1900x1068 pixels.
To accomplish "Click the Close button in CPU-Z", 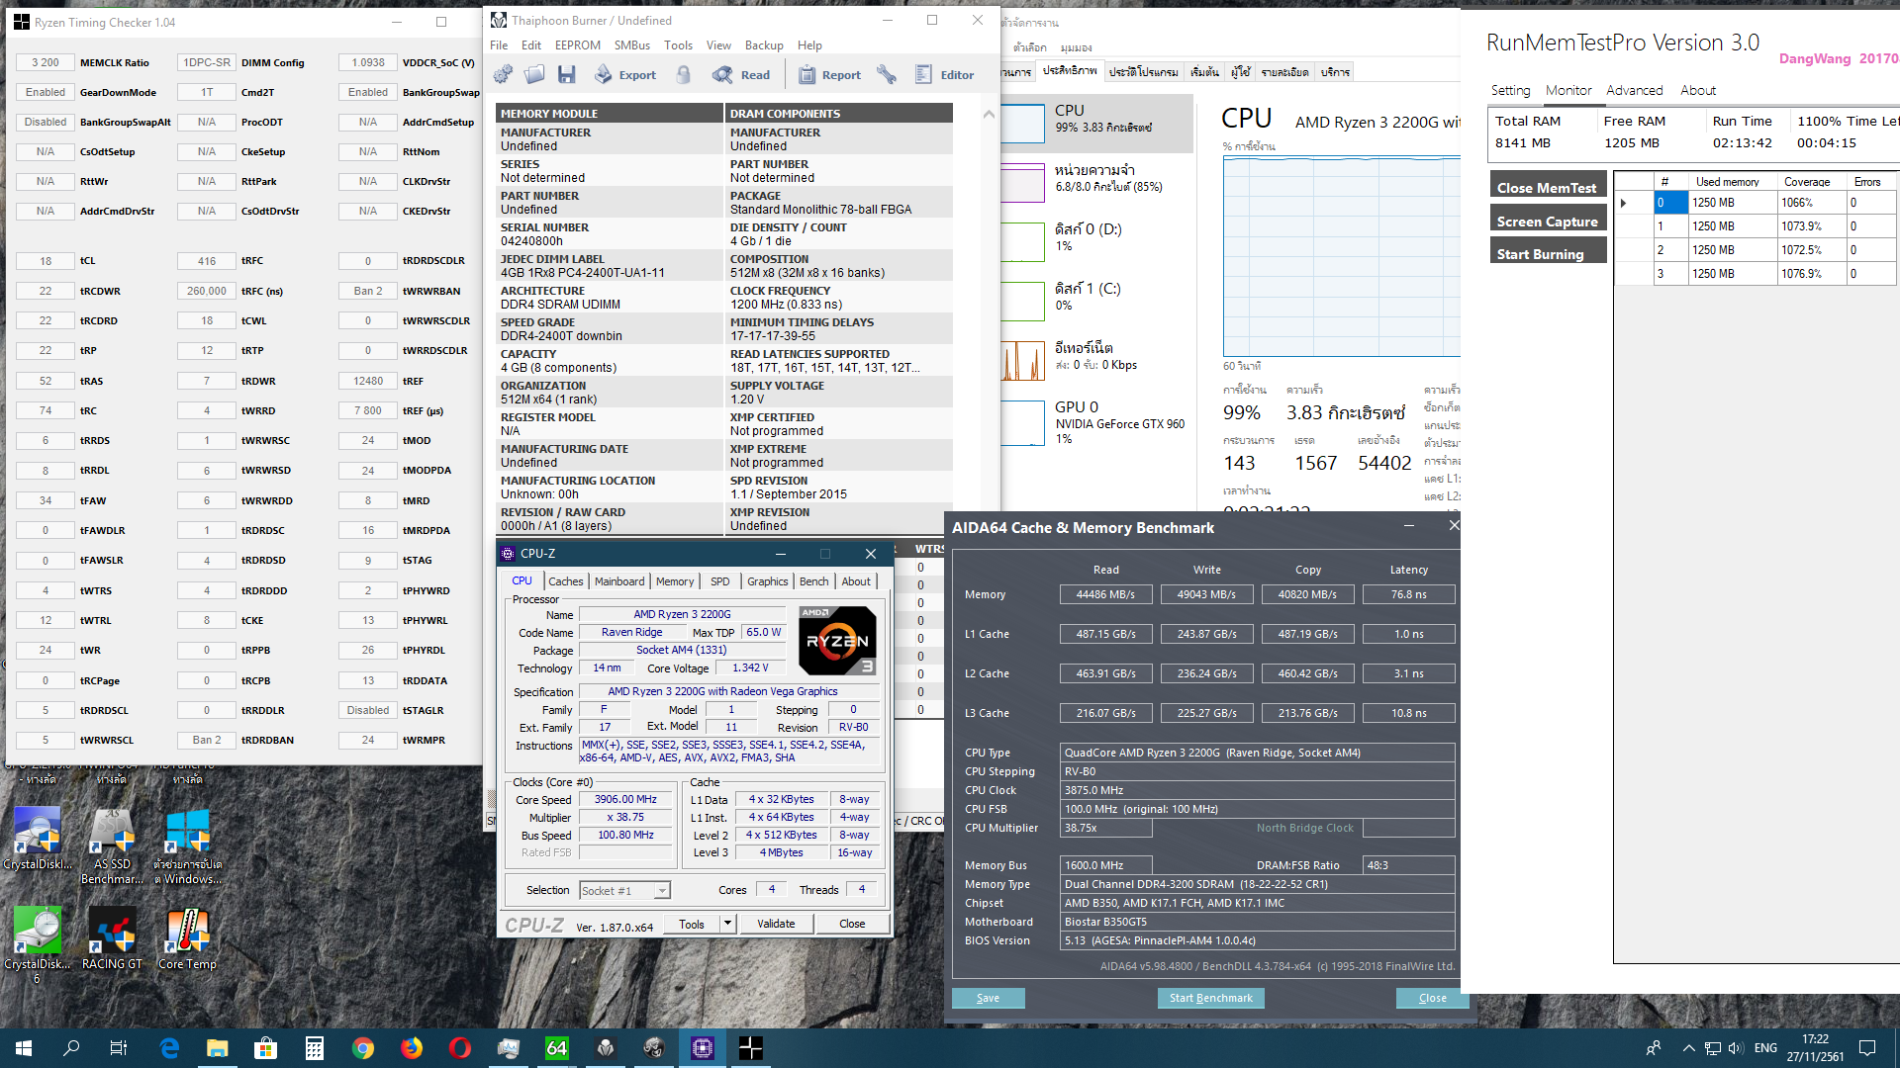I will [x=852, y=924].
